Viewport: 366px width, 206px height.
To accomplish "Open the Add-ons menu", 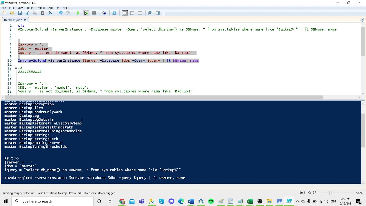I will coord(54,8).
